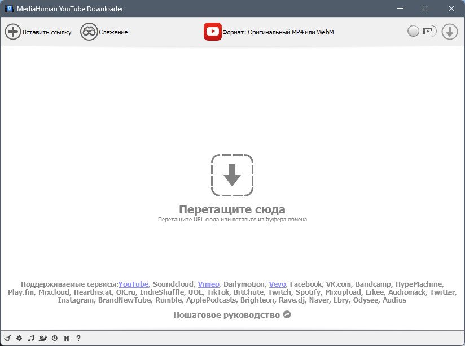Click the TikTok service name

[x=218, y=292]
